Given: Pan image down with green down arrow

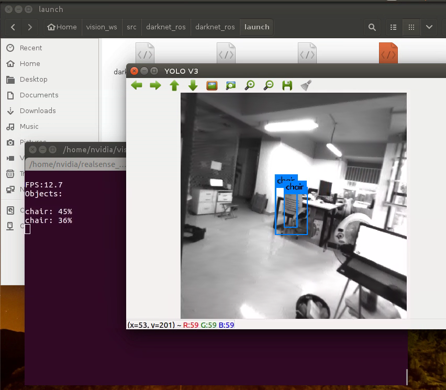Looking at the screenshot, I should tap(193, 85).
